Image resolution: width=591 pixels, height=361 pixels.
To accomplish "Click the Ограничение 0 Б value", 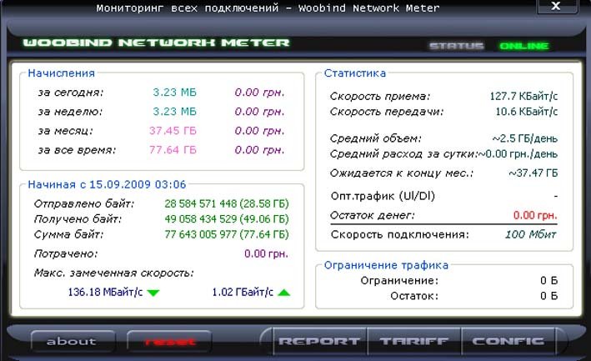I will 548,281.
